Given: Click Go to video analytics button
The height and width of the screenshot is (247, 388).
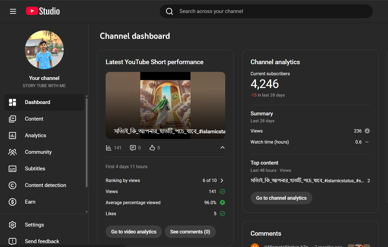Looking at the screenshot, I should click(134, 232).
